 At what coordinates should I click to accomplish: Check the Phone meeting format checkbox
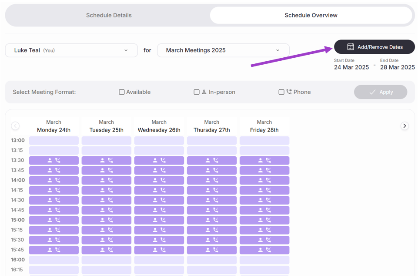click(281, 92)
